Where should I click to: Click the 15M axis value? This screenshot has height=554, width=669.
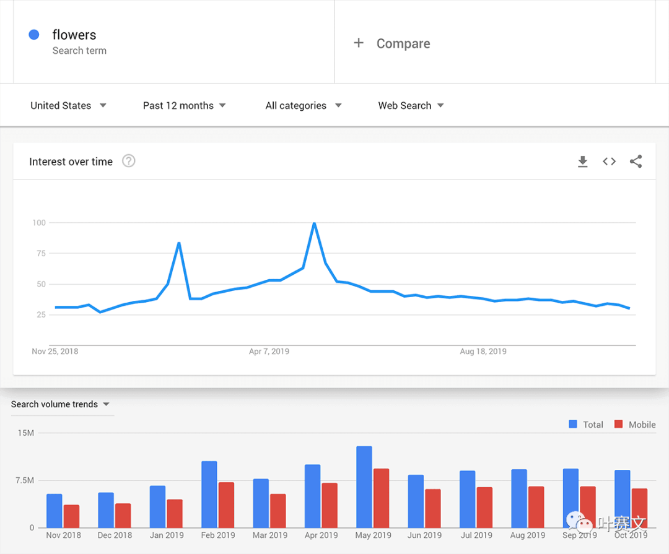25,433
